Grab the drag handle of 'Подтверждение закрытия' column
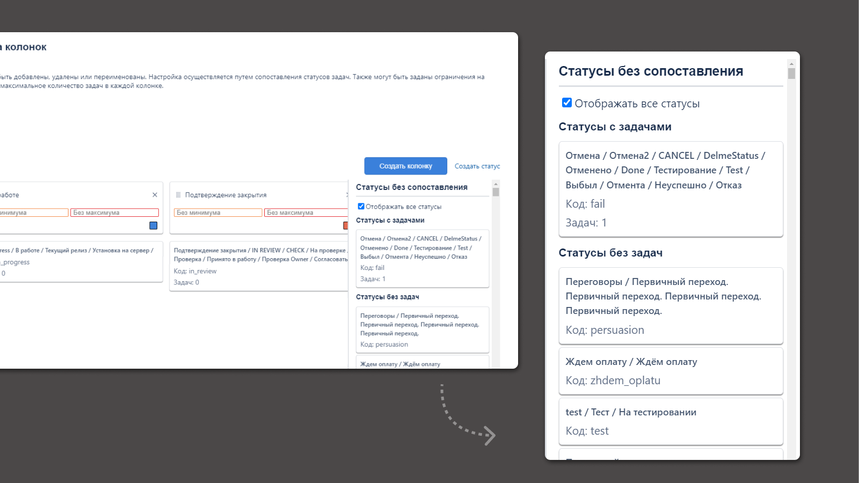Image resolution: width=859 pixels, height=483 pixels. coord(178,195)
